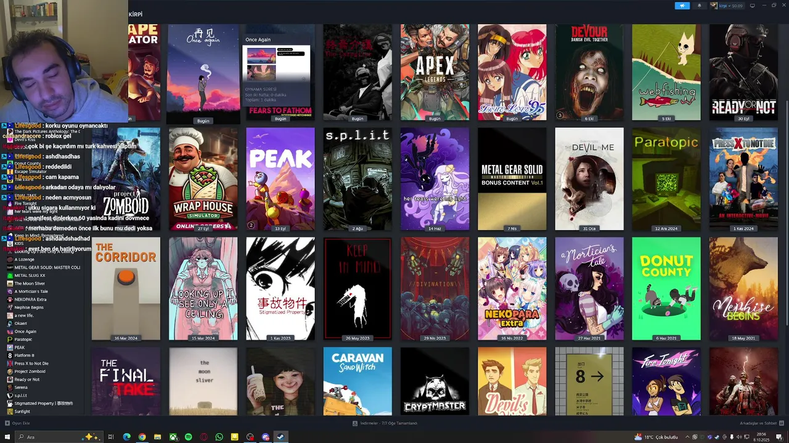The width and height of the screenshot is (789, 443).
Task: Click the 'Once Again' icon in sidebar list
Action: point(10,332)
